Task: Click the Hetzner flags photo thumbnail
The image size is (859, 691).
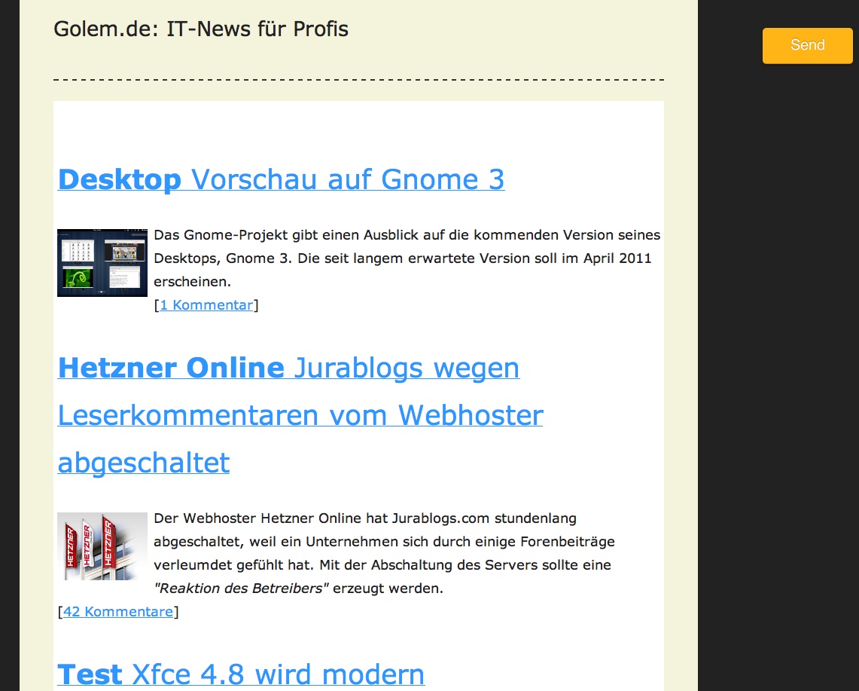Action: [102, 546]
